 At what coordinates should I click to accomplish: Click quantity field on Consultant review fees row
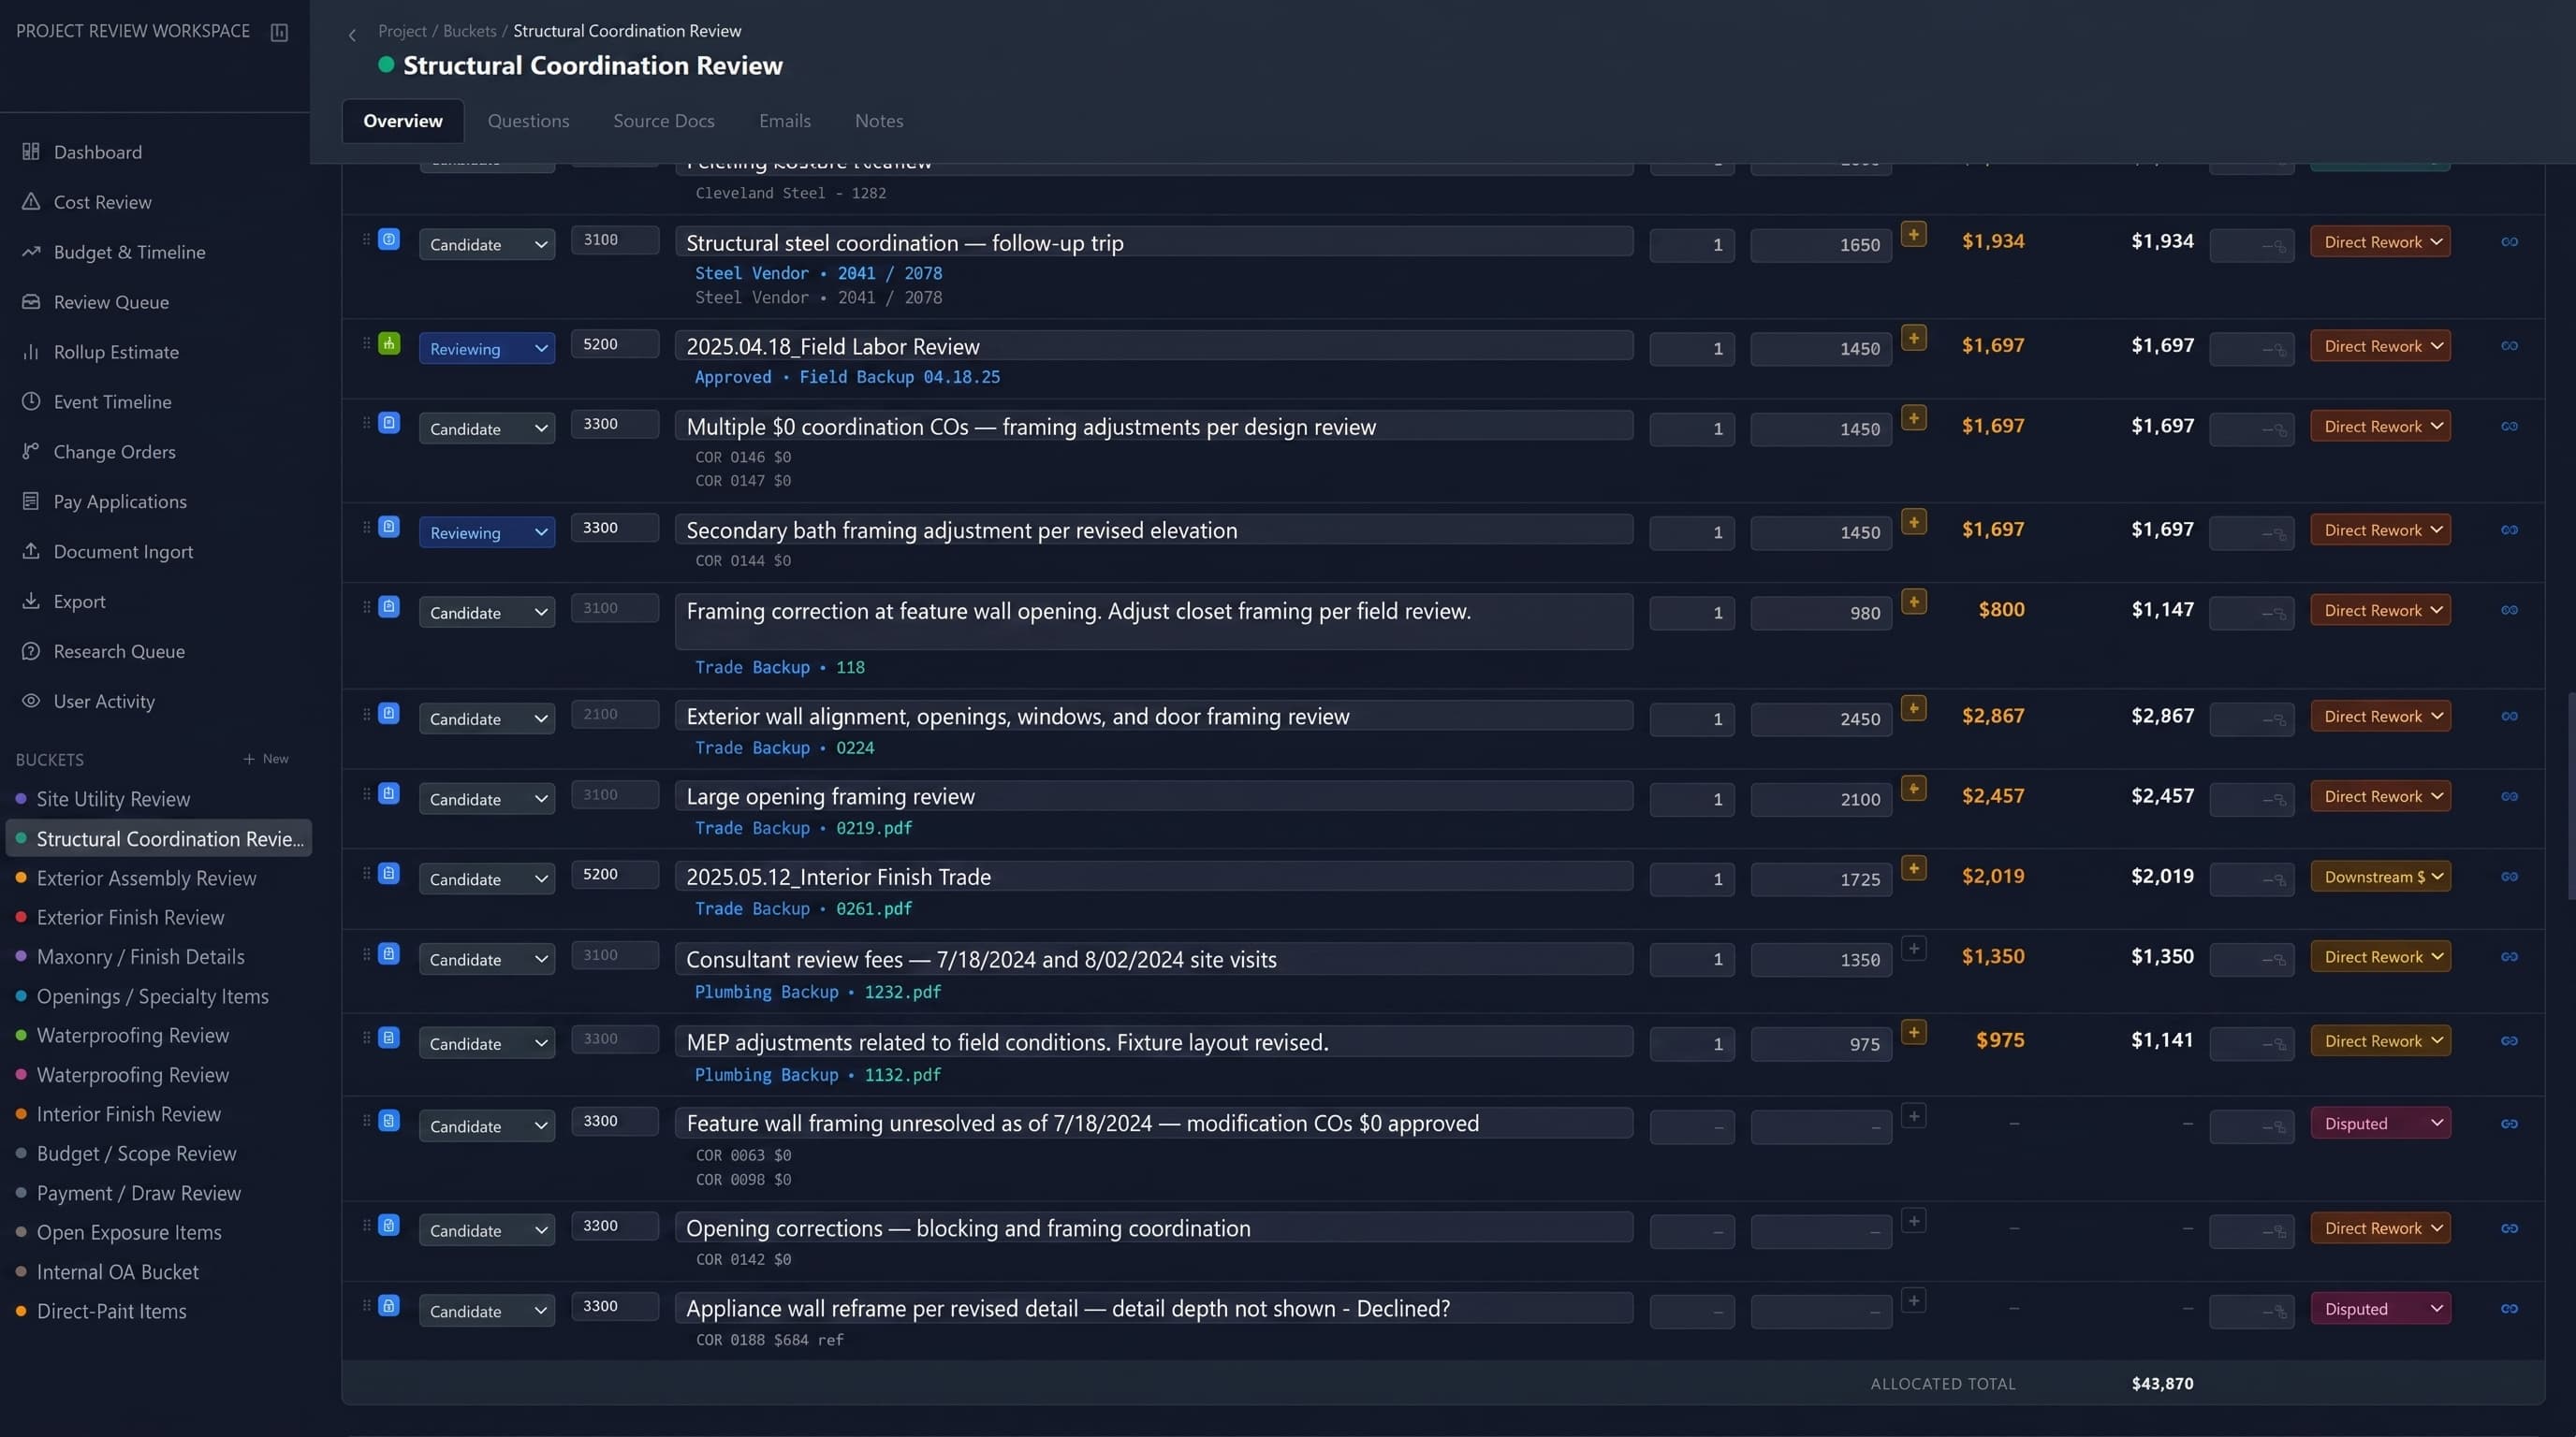[x=1691, y=959]
